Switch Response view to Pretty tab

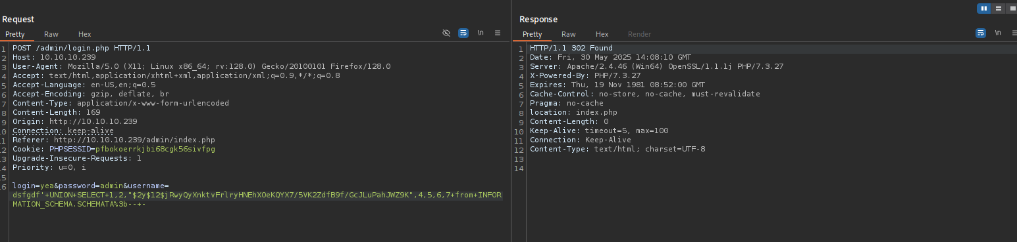click(x=532, y=34)
